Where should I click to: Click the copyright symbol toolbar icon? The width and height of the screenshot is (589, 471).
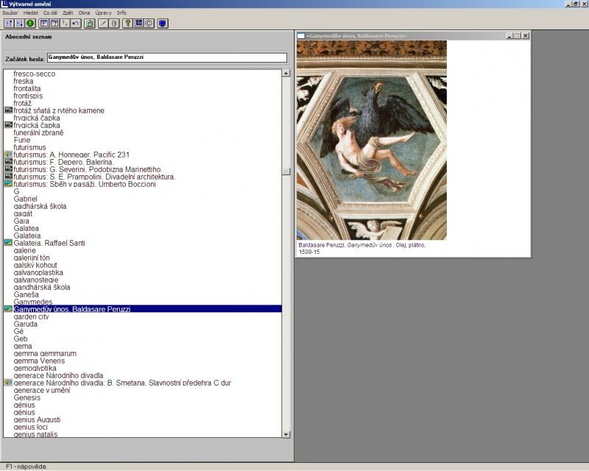click(x=149, y=24)
